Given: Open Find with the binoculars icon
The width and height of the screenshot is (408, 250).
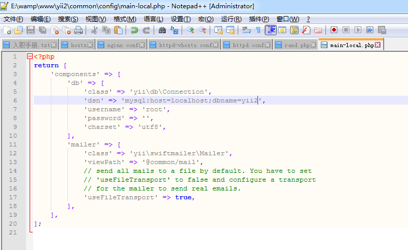Looking at the screenshot, I should tap(162, 30).
